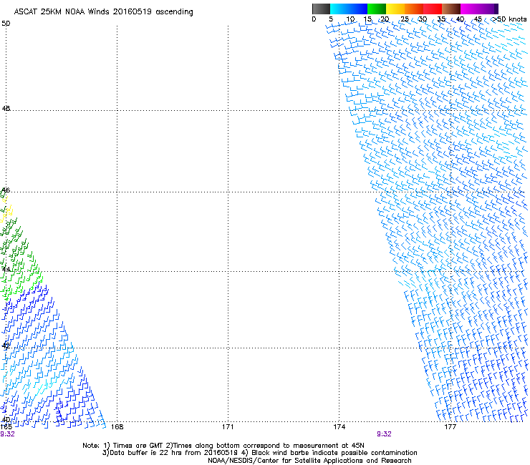Screen dimensions: 530x465
Task: Select the yellow 20-25 knots color bar segment
Action: (x=395, y=9)
